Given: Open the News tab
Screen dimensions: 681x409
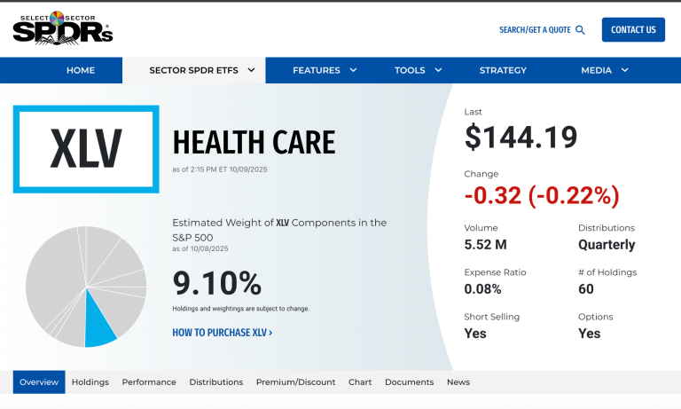Looking at the screenshot, I should pyautogui.click(x=458, y=382).
